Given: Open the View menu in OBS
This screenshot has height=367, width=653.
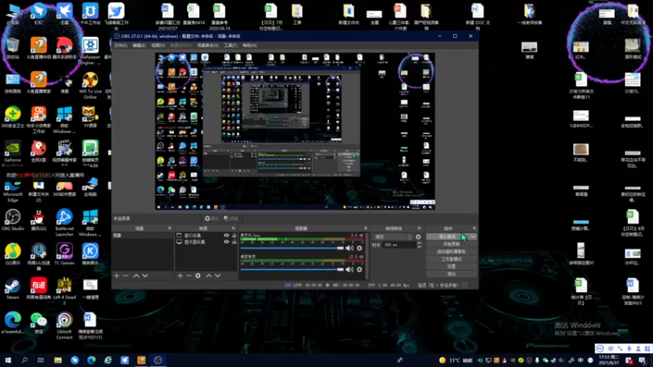Looking at the screenshot, I should coord(158,46).
